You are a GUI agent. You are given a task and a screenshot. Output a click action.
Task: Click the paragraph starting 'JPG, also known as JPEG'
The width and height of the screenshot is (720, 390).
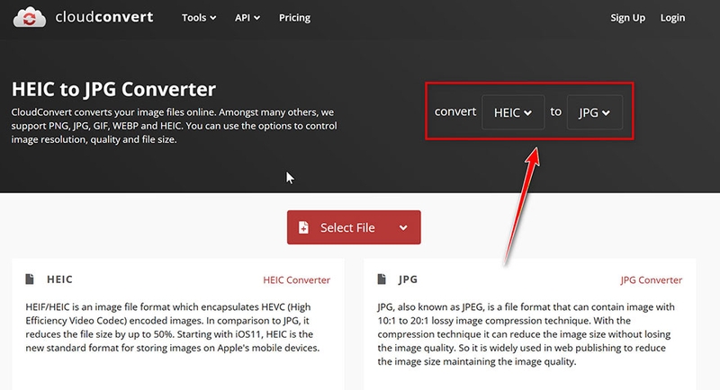click(526, 334)
